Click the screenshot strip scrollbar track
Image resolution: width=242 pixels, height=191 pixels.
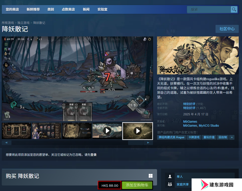tap(77, 143)
